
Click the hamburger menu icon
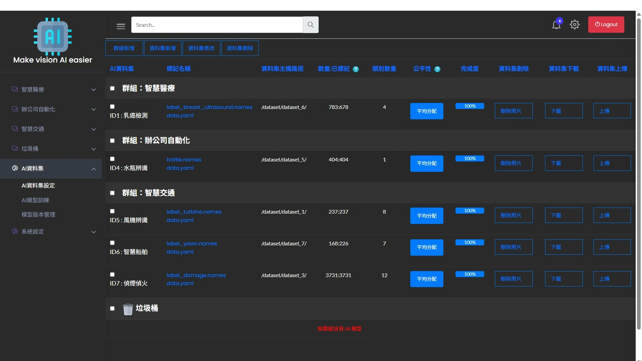point(121,26)
